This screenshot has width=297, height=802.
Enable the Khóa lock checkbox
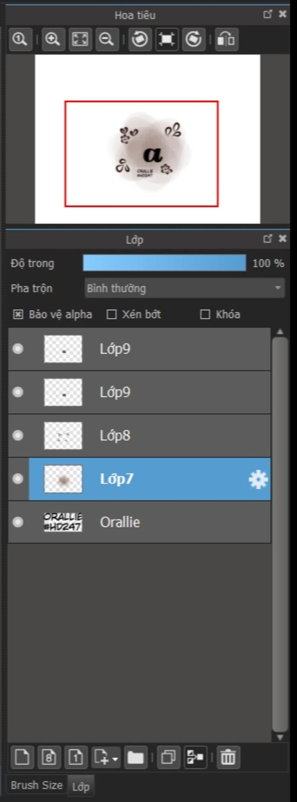[x=205, y=314]
